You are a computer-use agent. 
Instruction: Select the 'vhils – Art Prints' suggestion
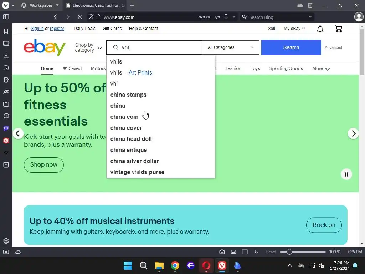pos(161,72)
